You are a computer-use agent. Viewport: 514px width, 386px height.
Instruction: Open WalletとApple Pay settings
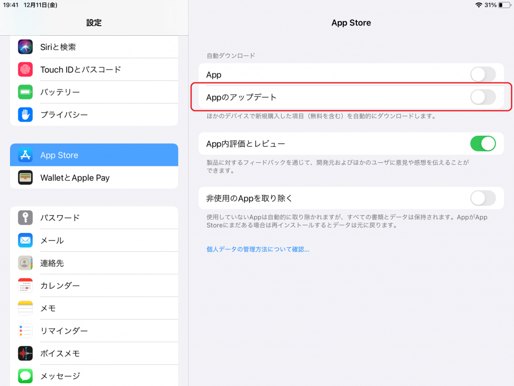pyautogui.click(x=94, y=177)
